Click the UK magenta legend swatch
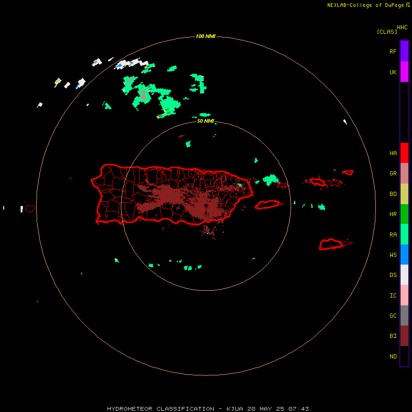 [x=404, y=71]
